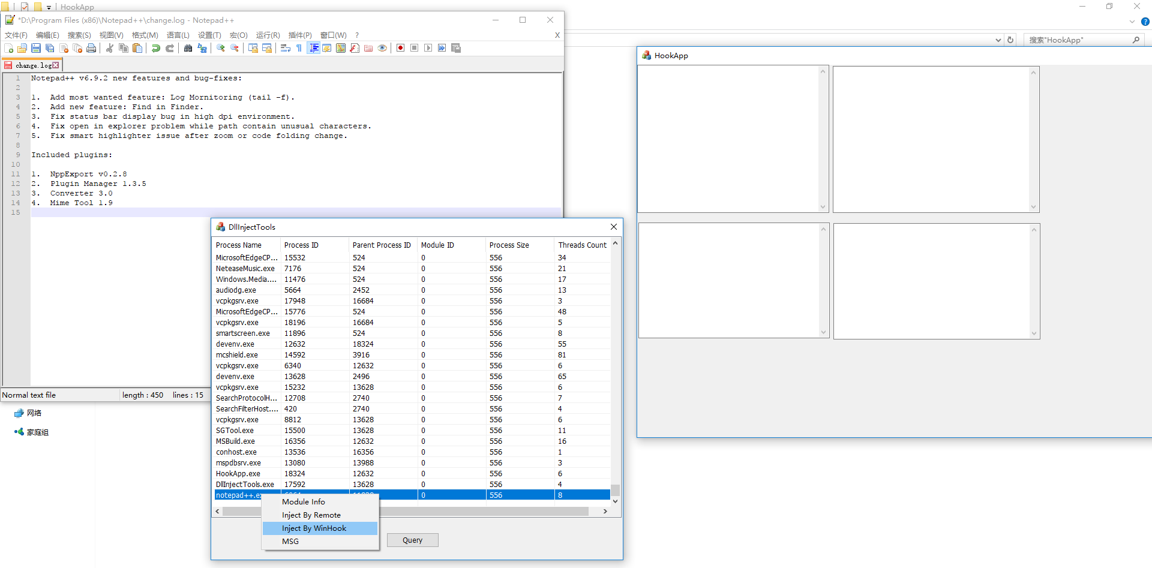Click the Copy toolbar icon

[124, 48]
